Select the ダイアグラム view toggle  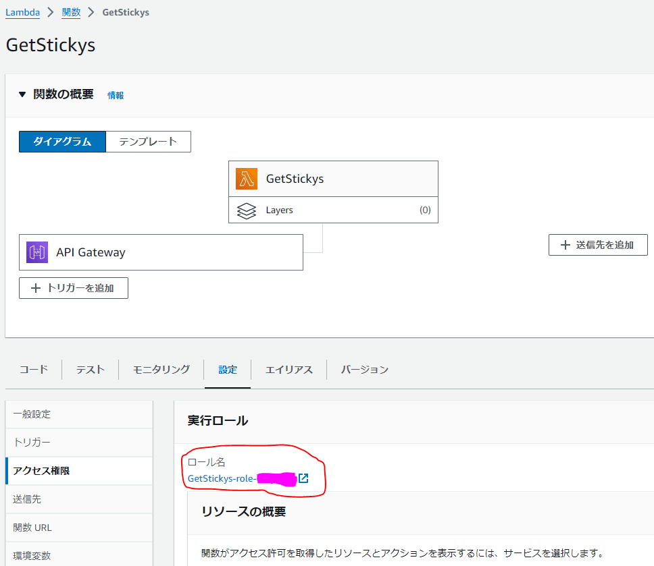(x=63, y=142)
